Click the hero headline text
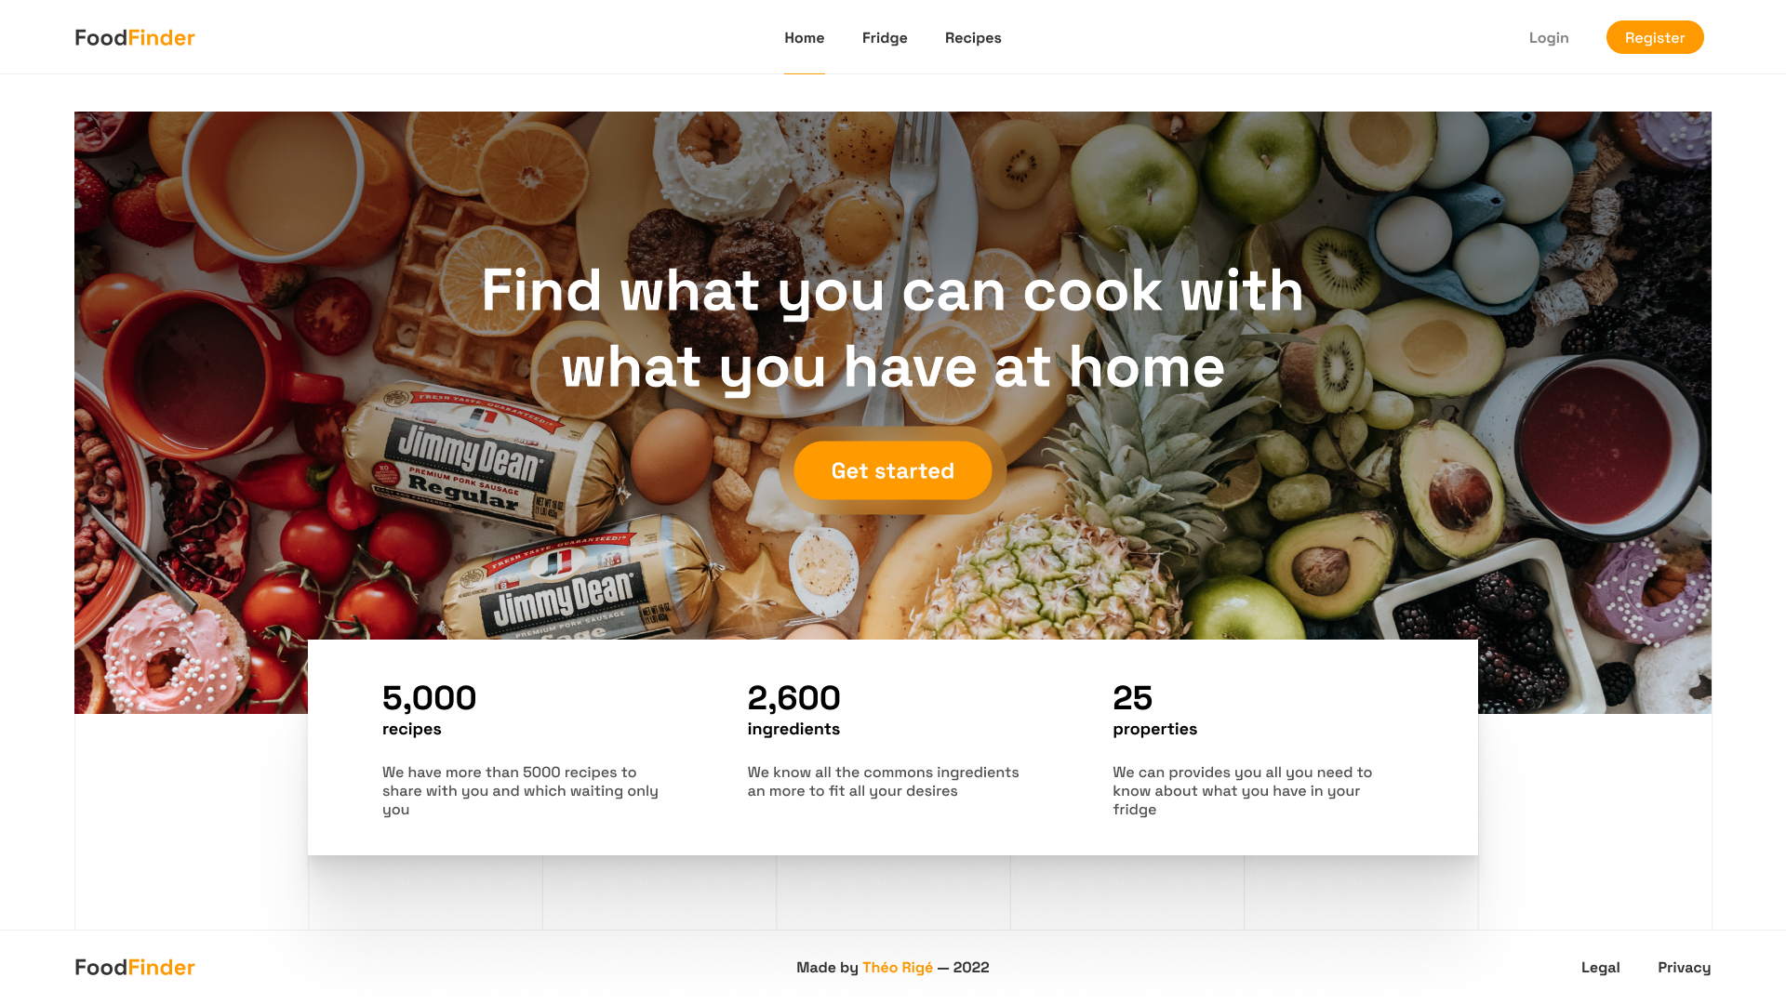Image resolution: width=1786 pixels, height=1004 pixels. [x=893, y=328]
